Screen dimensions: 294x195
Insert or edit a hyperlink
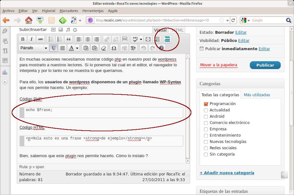107,39
